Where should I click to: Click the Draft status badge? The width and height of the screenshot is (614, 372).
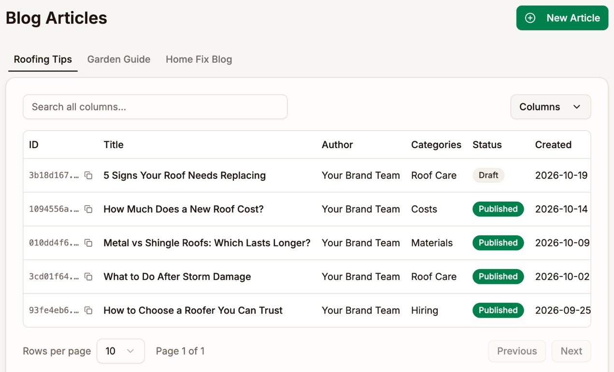point(488,175)
